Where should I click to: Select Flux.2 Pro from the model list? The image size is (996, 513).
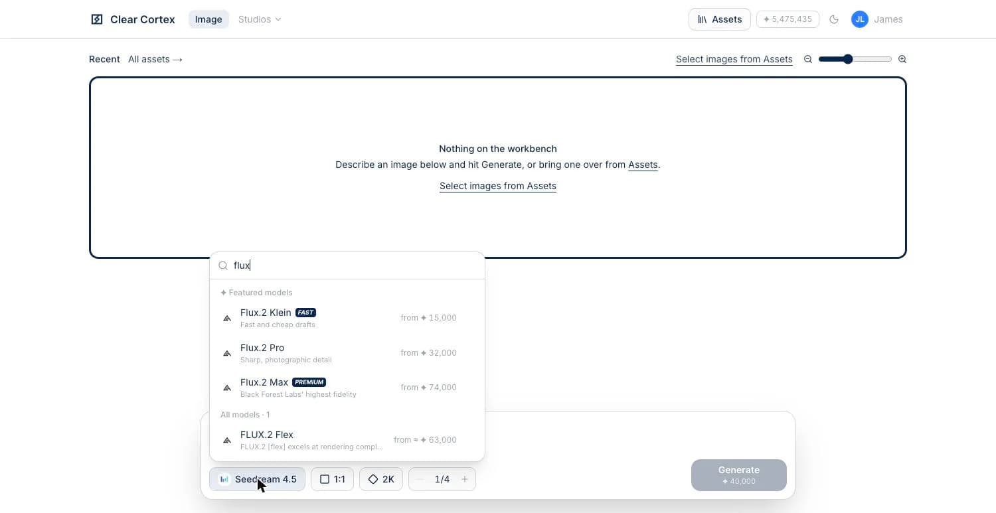[347, 353]
